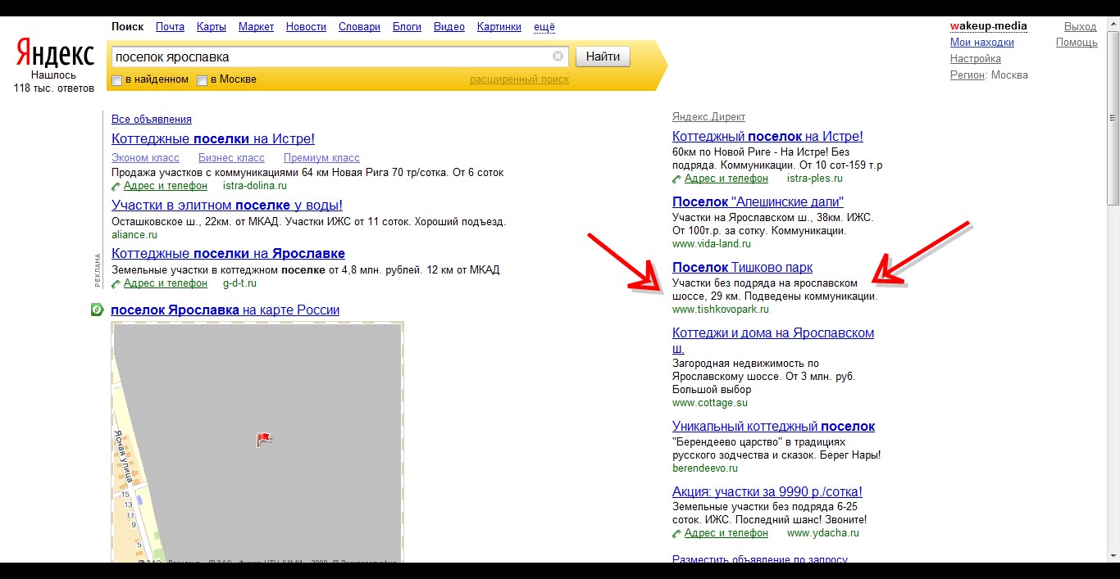Click the aliance.ru address
The height and width of the screenshot is (579, 1120).
(x=134, y=234)
